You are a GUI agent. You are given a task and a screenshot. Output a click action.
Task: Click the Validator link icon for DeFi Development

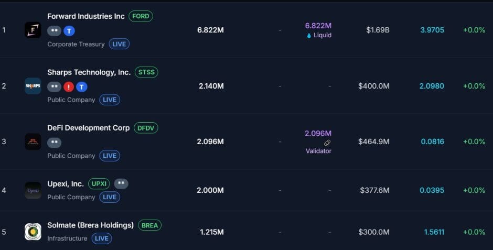327,143
